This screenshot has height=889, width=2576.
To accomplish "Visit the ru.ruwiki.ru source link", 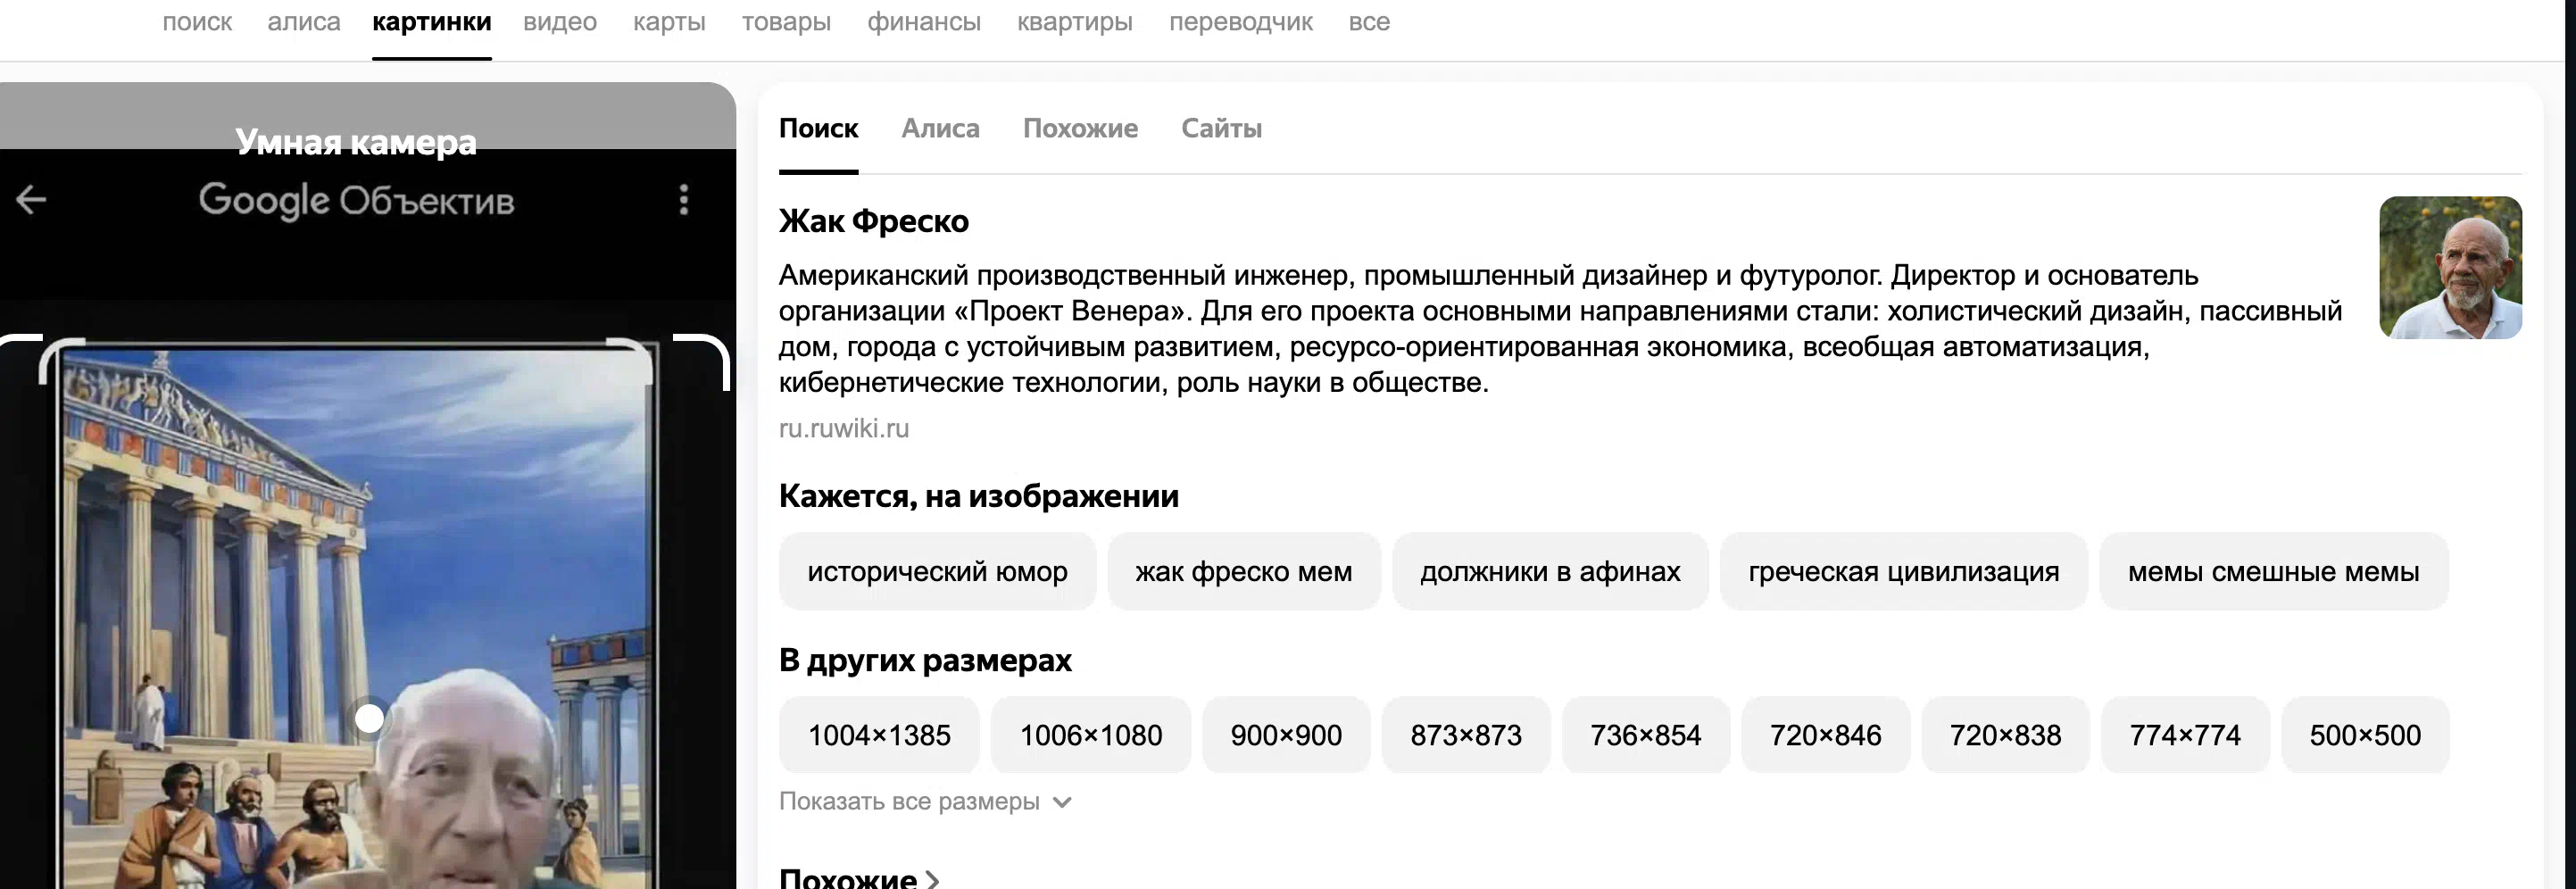I will pos(844,428).
